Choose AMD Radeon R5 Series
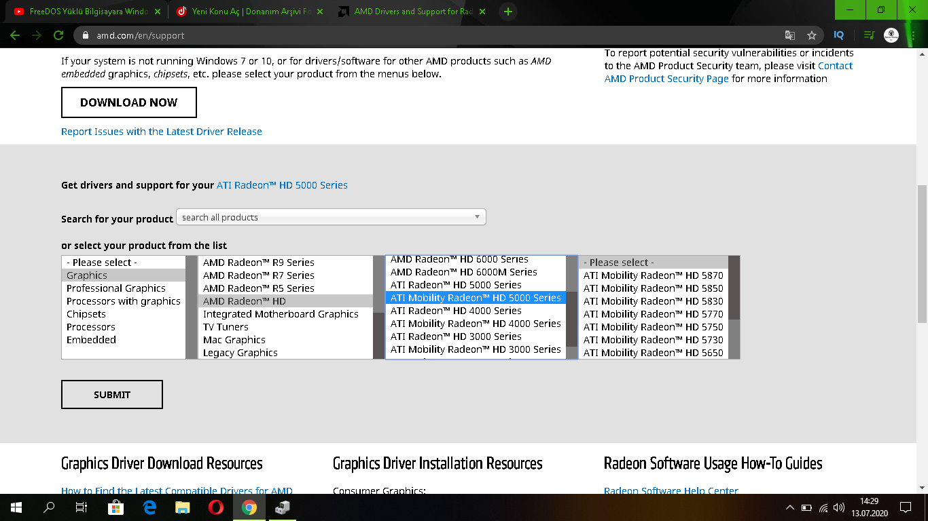Screen dimensions: 928x521 tap(285, 288)
